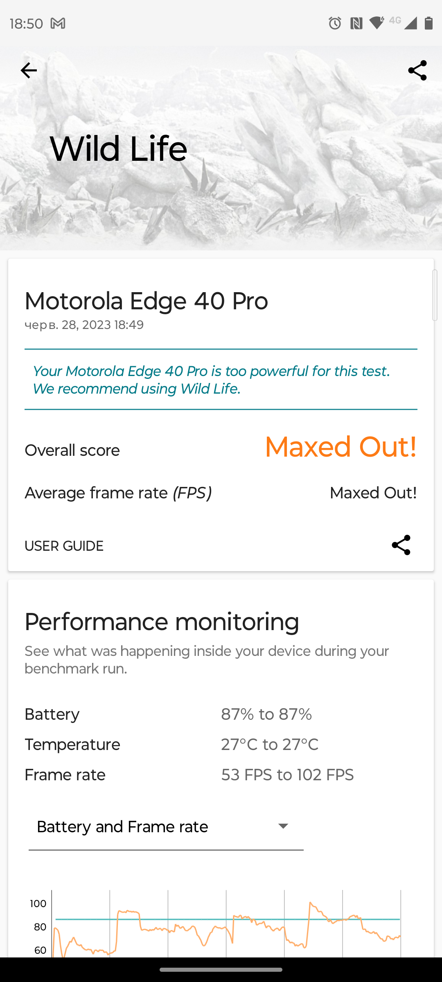The height and width of the screenshot is (982, 442).
Task: Tap the Gmail notification icon
Action: click(58, 23)
